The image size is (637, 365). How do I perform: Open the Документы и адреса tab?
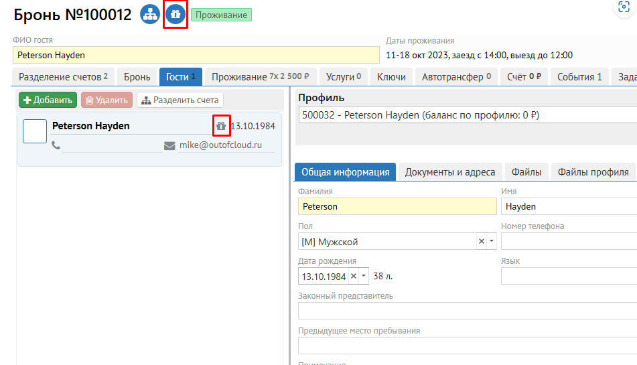click(449, 172)
